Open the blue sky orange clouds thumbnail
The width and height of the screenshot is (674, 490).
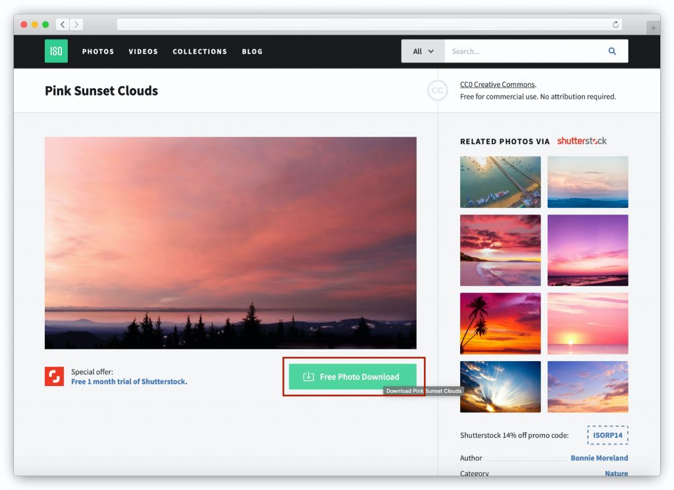tap(588, 387)
